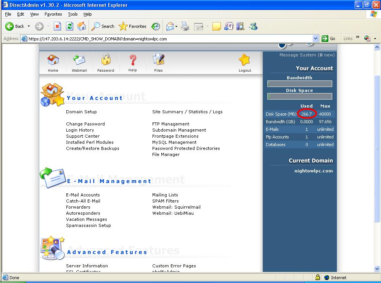381x283 pixels.
Task: Open the Home icon in DirectAdmin
Action: 53,60
